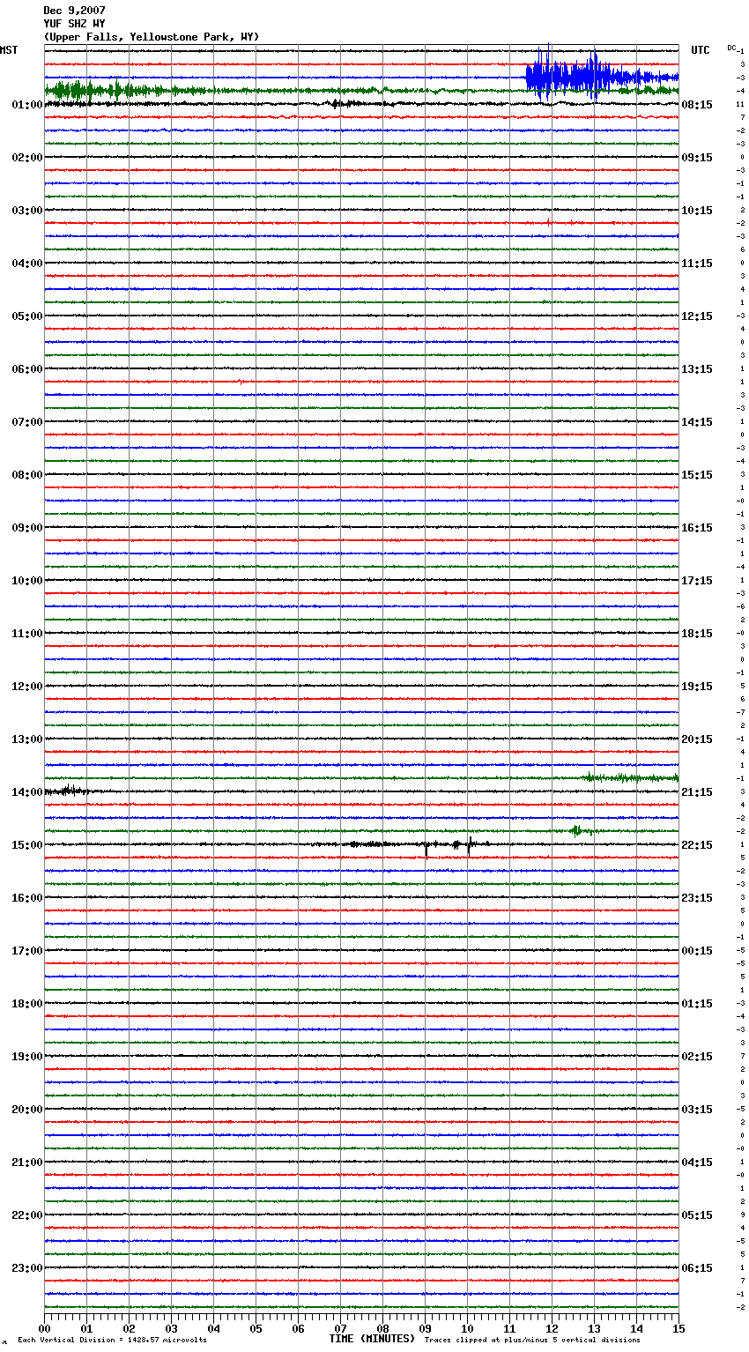Select the "21:00" MST hour label

click(27, 1163)
